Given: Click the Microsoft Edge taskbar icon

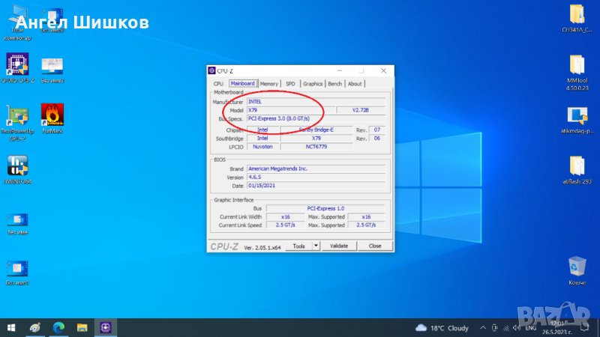Looking at the screenshot, I should point(58,328).
